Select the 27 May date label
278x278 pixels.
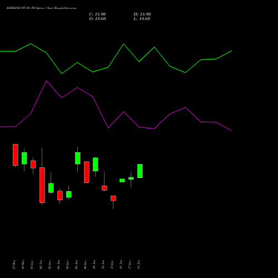coord(14,265)
